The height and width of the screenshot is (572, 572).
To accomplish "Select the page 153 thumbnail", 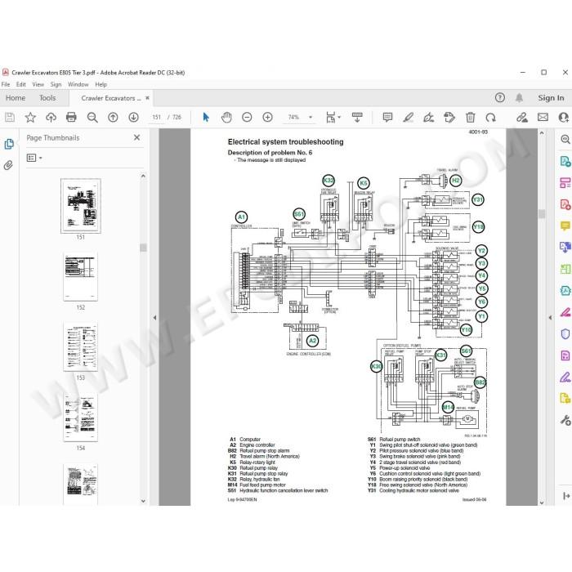I will [81, 346].
